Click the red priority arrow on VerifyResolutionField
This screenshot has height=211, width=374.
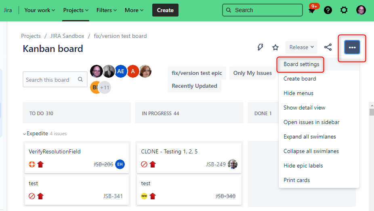pos(40,164)
